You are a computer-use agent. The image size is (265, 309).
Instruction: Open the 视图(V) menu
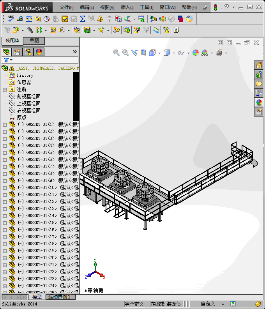click(x=107, y=7)
